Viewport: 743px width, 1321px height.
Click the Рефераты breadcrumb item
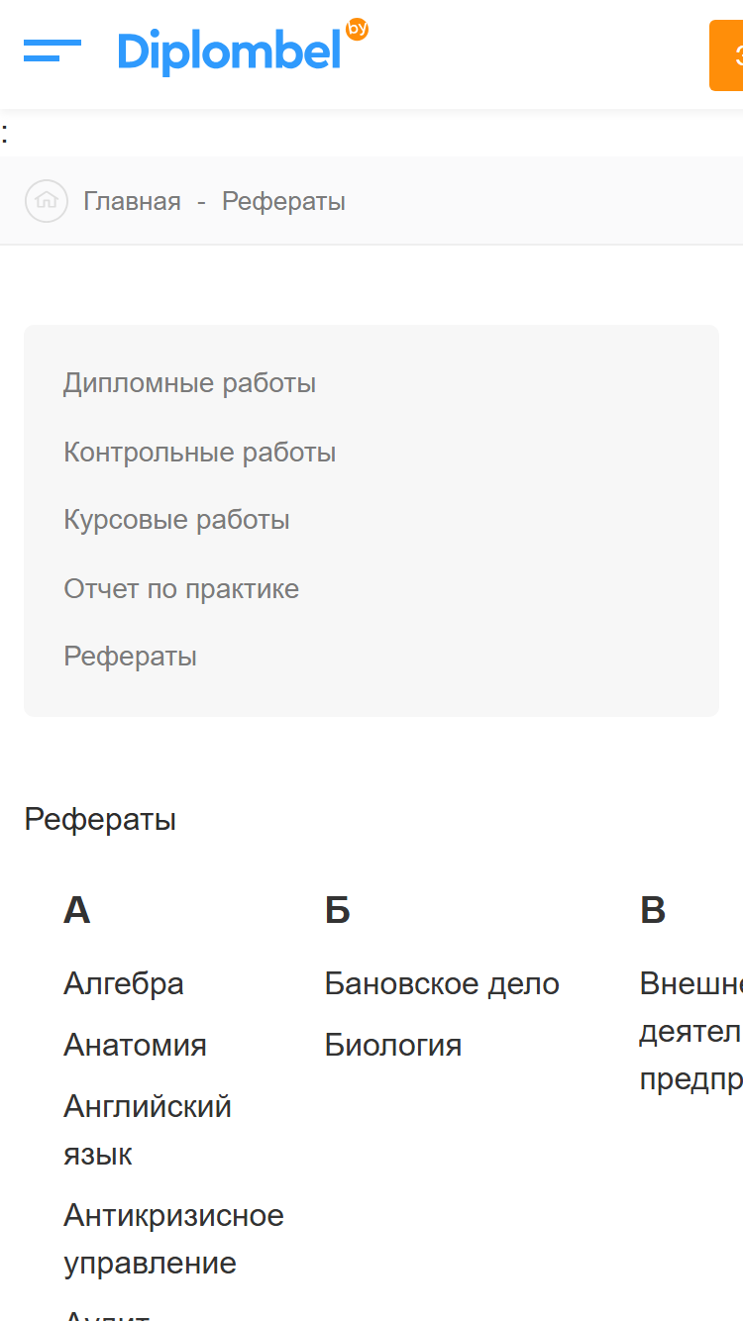(283, 201)
